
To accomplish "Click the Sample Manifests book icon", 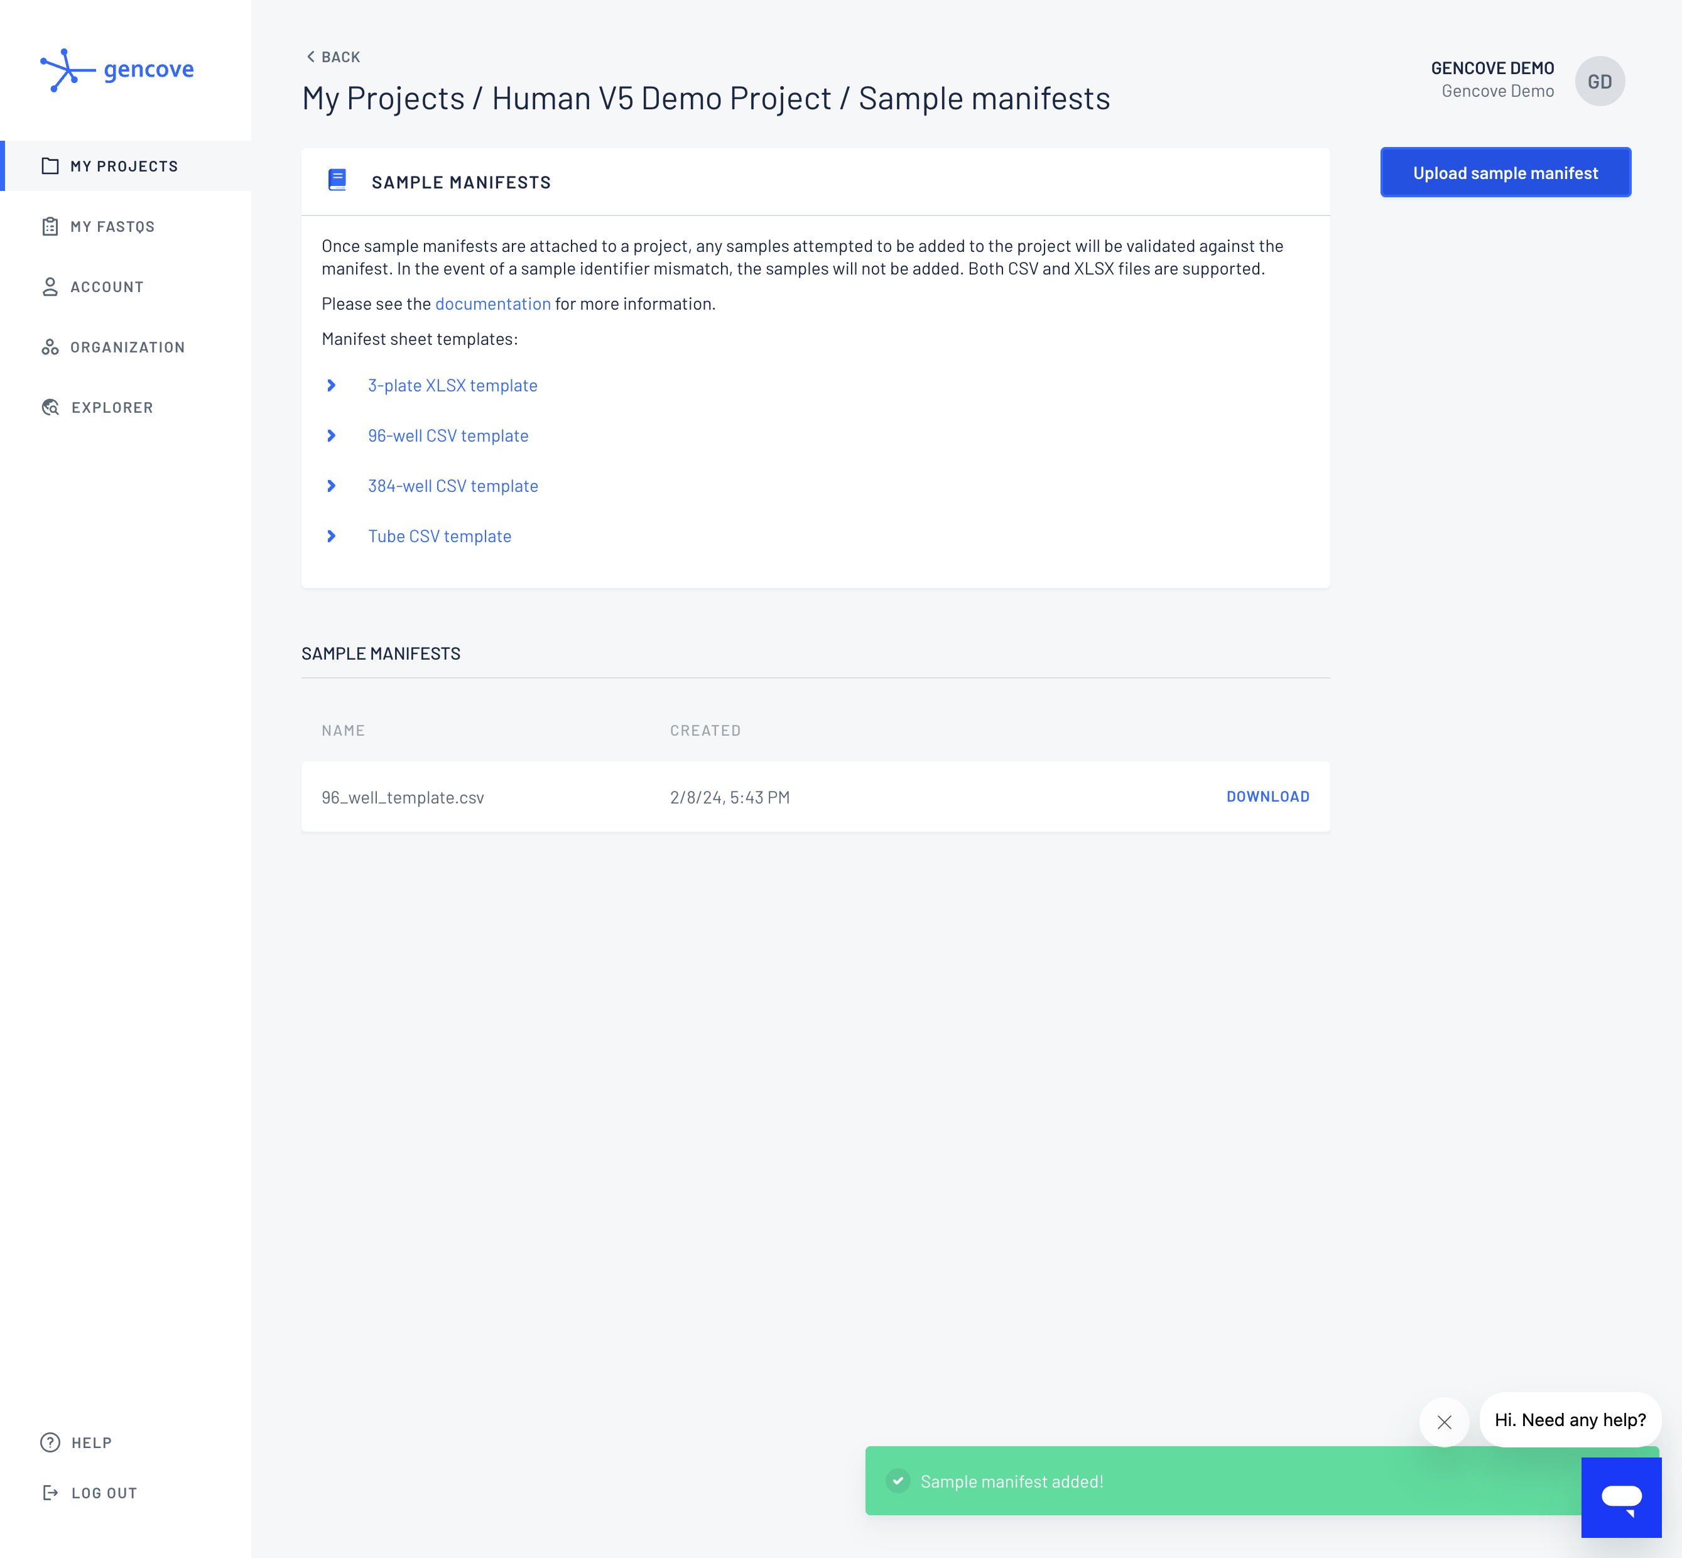I will [x=337, y=180].
